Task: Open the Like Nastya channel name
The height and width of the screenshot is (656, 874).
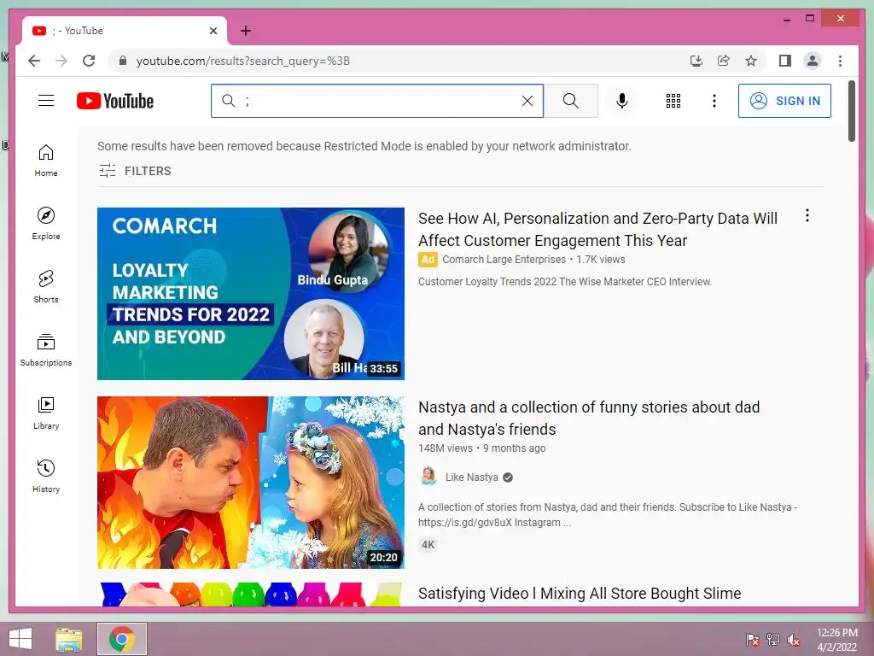Action: tap(471, 477)
